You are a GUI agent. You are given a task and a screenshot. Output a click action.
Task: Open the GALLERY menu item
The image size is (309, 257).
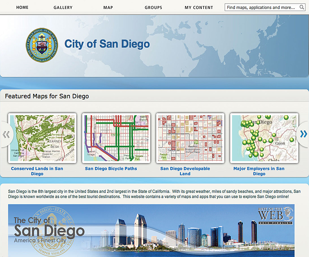coord(63,8)
